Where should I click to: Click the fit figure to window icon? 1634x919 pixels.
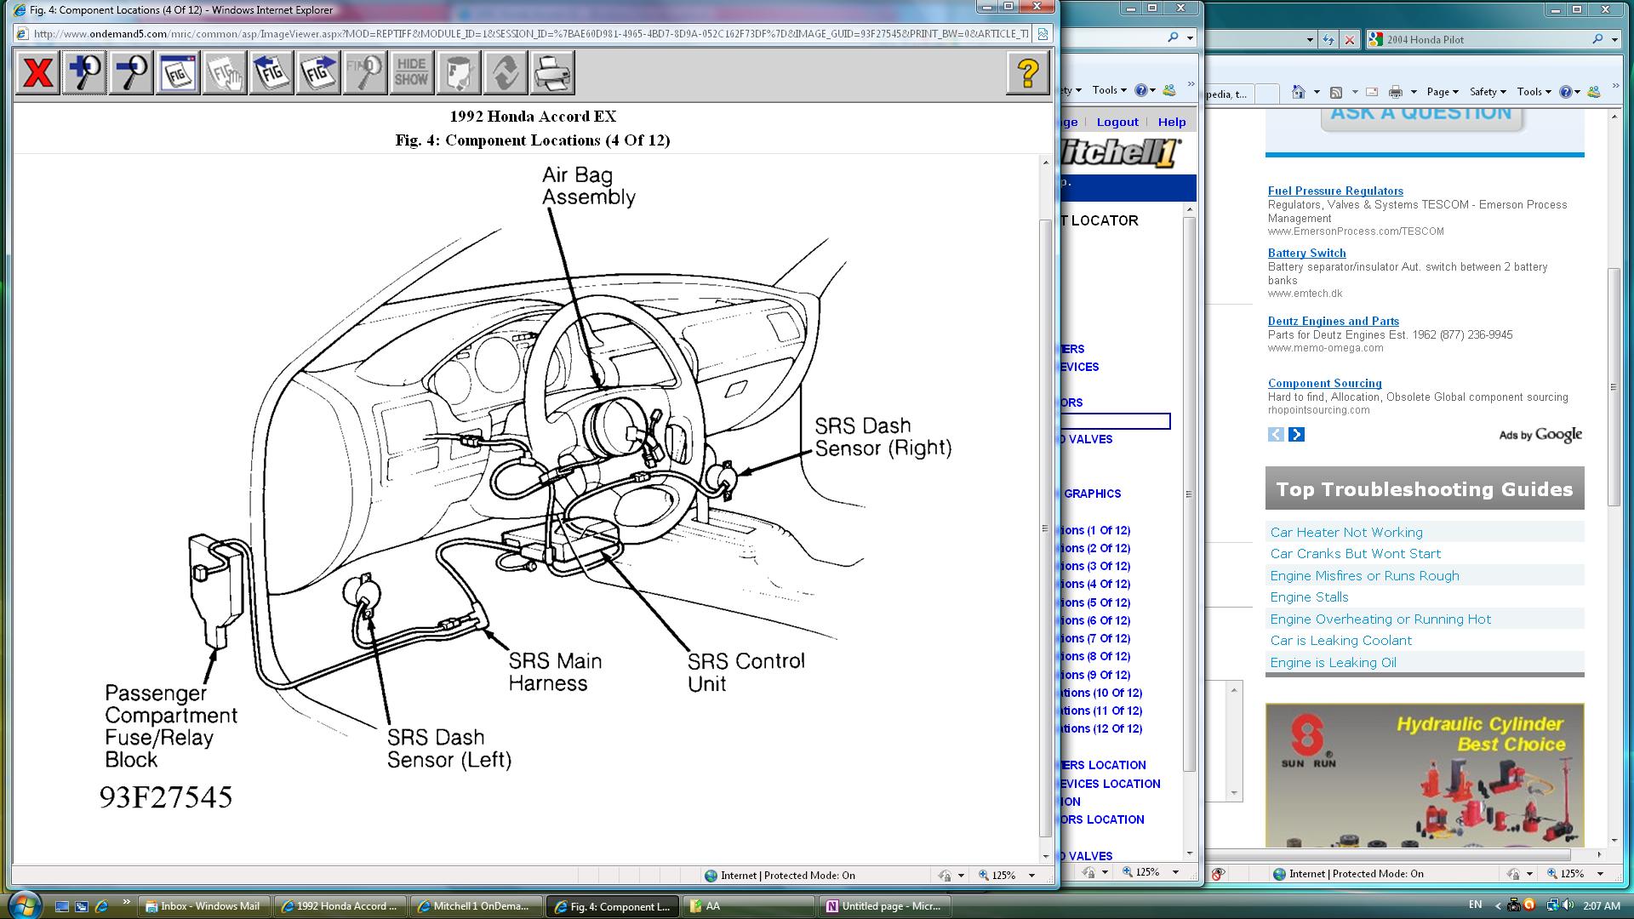178,72
